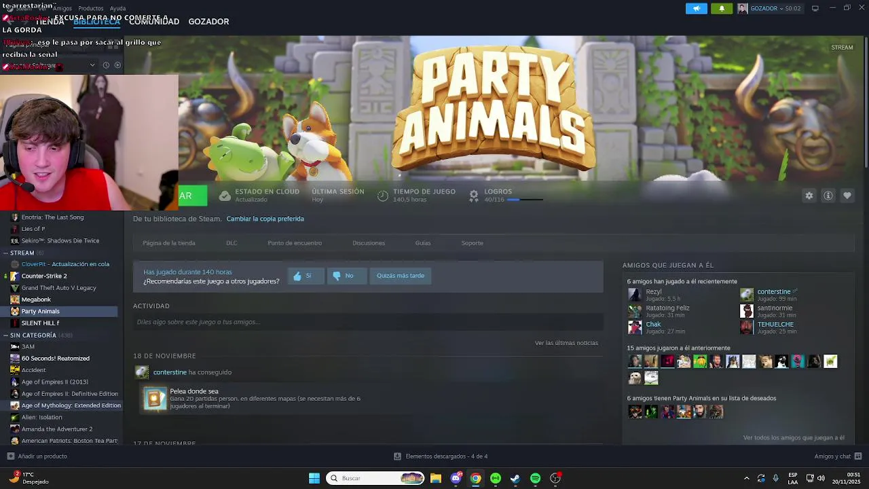The width and height of the screenshot is (869, 489).
Task: Select Sekiro: Shadows Die Twice
Action: click(60, 241)
